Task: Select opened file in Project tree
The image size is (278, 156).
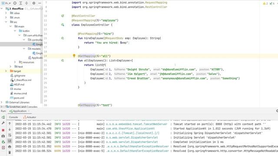Action: coord(15,3)
